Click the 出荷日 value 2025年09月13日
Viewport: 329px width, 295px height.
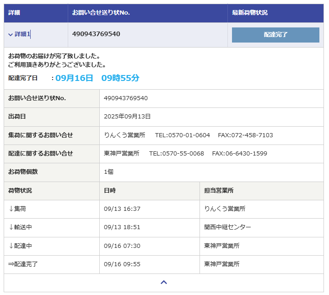point(127,117)
